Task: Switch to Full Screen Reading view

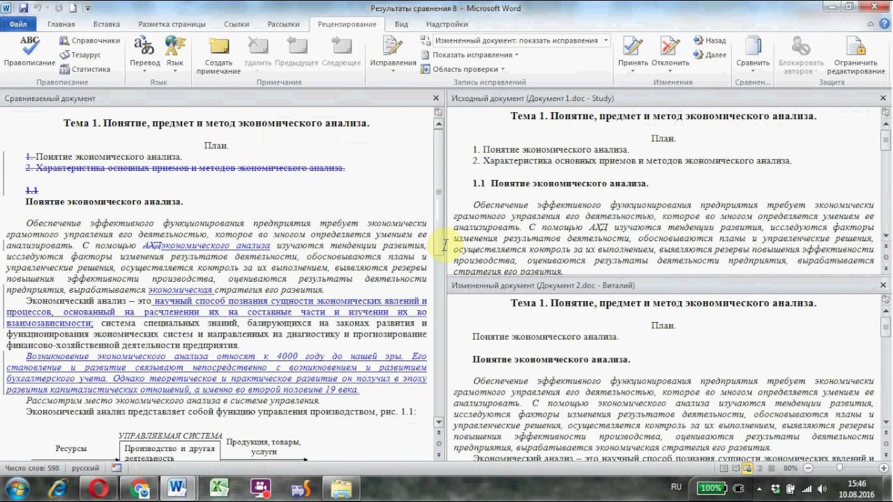Action: click(735, 469)
